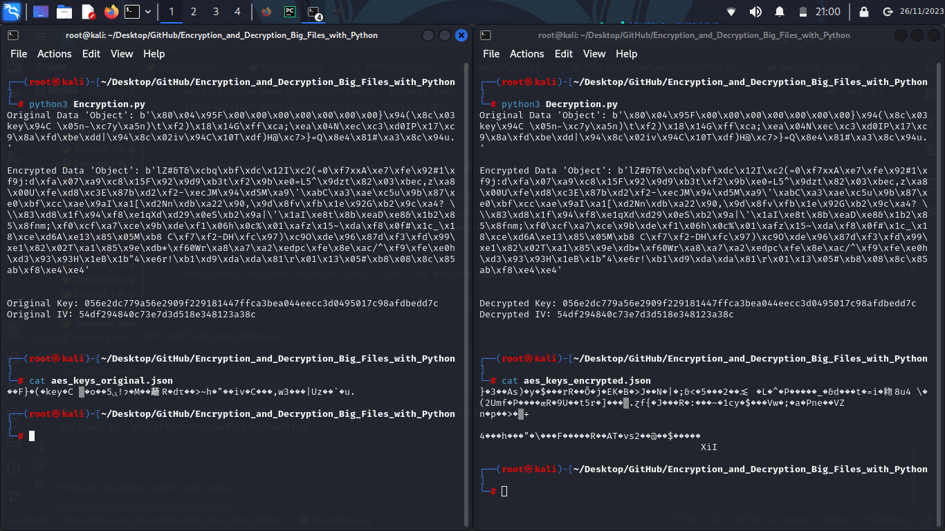Click 'python3 Decryption.py' command text
945x531 pixels.
tap(560, 104)
